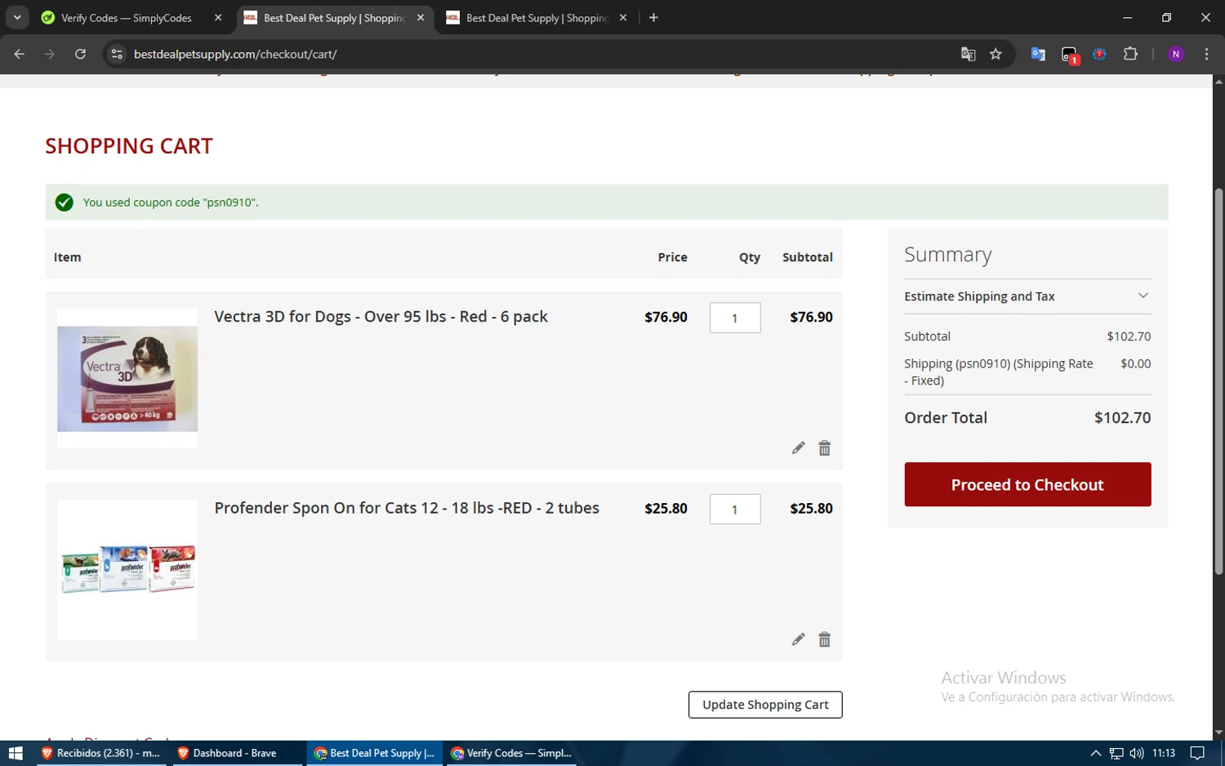This screenshot has height=766, width=1225.
Task: Click the Vectra 3D product thumbnail
Action: [x=127, y=378]
